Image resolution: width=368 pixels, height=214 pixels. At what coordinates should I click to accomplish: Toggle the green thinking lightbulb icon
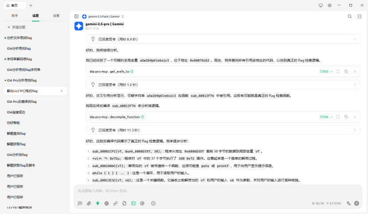[x=98, y=203]
